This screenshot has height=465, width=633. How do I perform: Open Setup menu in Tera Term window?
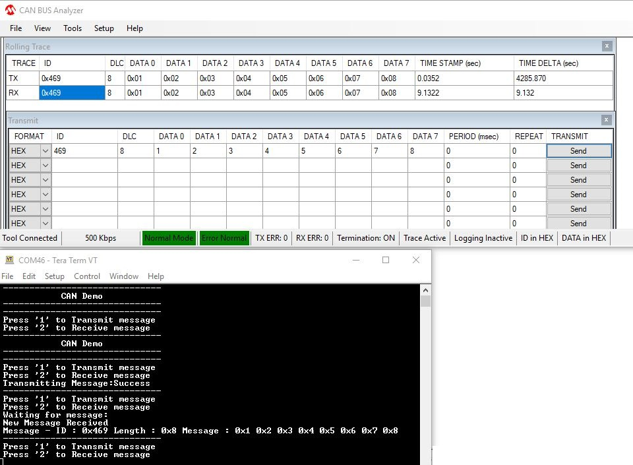pos(55,276)
